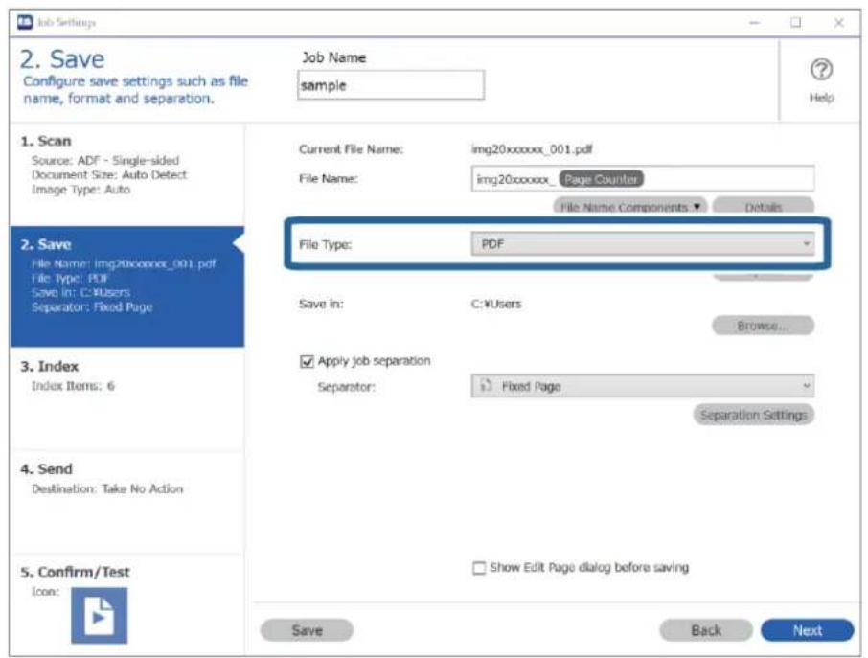868x658 pixels.
Task: Select the Page Counter tag in File Name
Action: point(601,179)
